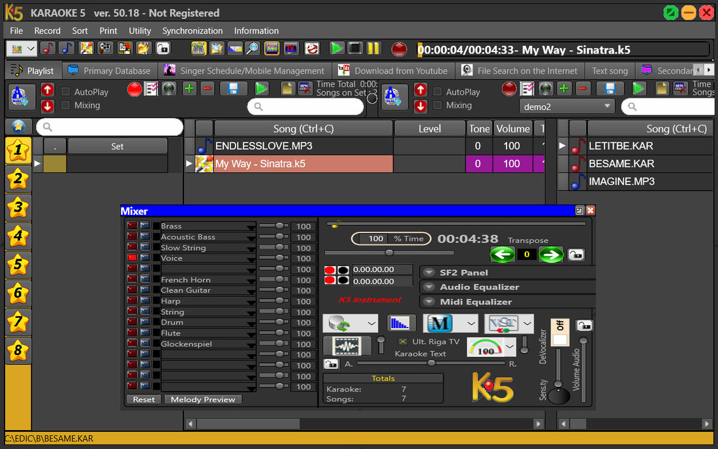Pause playback with the yellow pause button
Viewport: 718px width, 449px height.
pyautogui.click(x=373, y=48)
